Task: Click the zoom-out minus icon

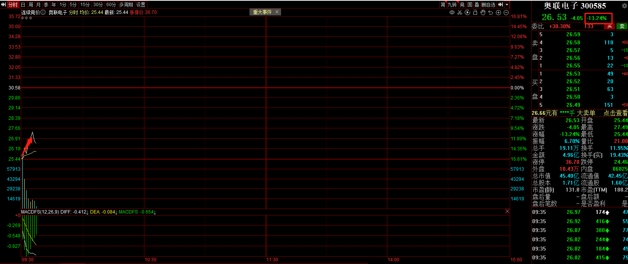Action: pyautogui.click(x=506, y=12)
